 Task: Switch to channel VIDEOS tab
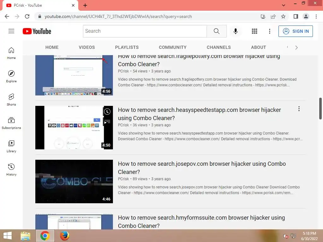click(x=87, y=47)
